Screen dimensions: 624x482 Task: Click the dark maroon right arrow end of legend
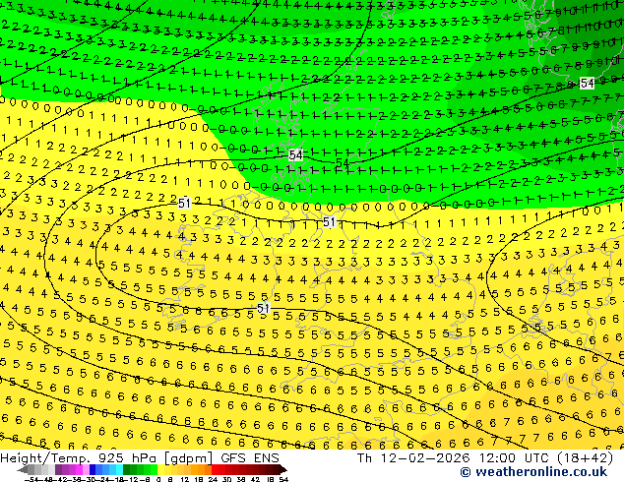(283, 469)
